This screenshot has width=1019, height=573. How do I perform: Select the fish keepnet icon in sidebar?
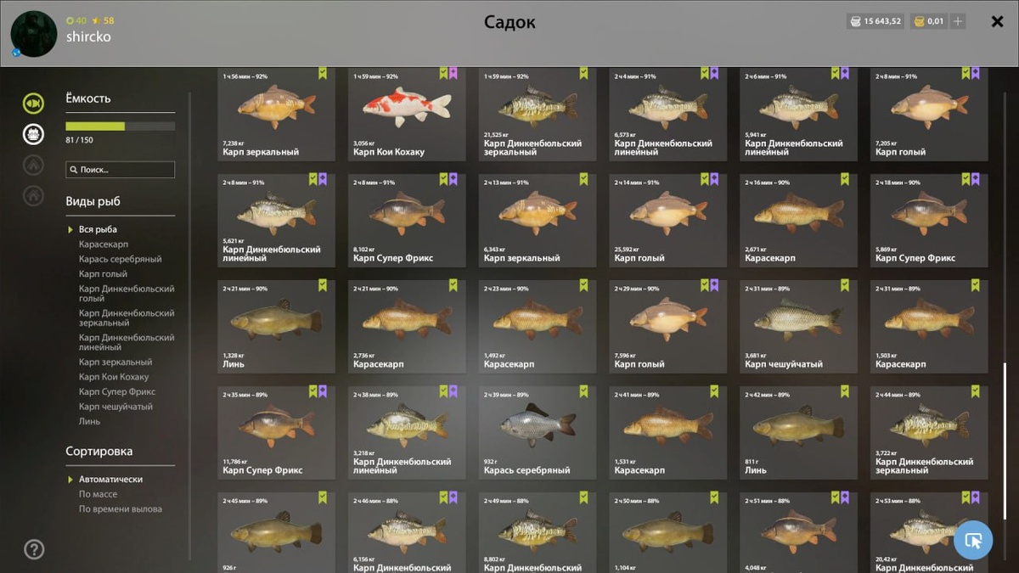[33, 104]
